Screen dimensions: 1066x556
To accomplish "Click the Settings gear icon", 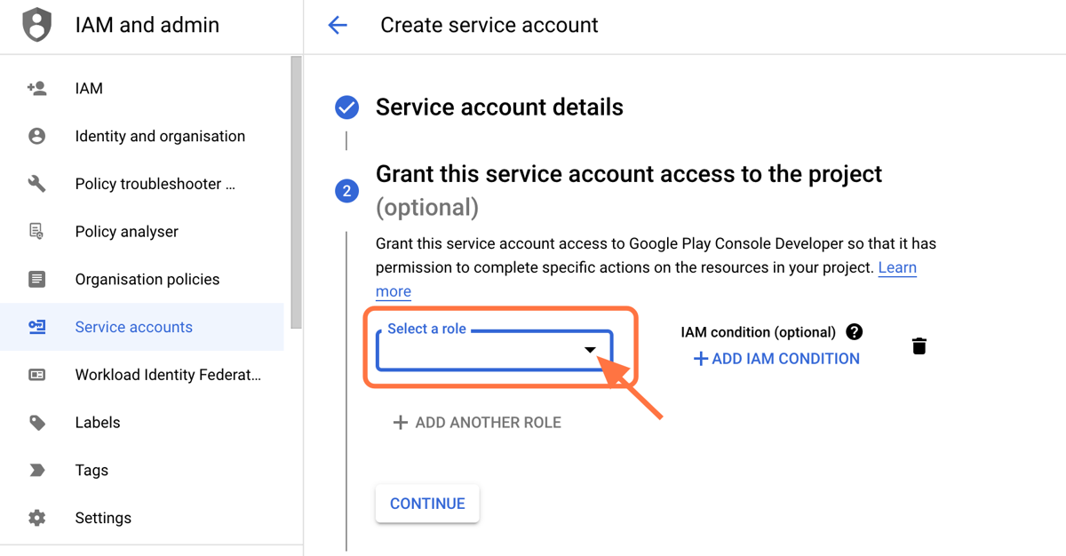I will pos(36,518).
